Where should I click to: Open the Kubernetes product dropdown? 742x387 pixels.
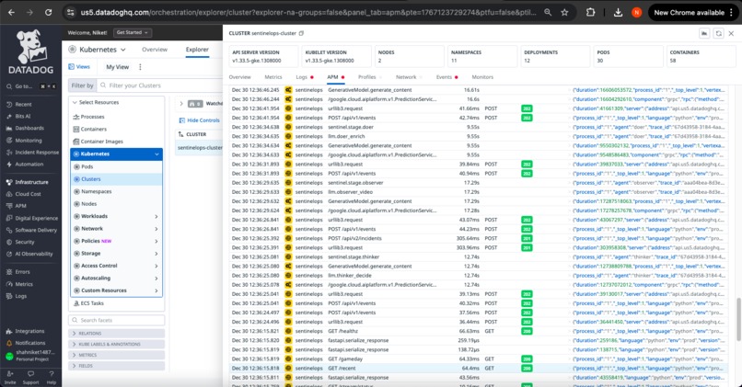point(98,50)
